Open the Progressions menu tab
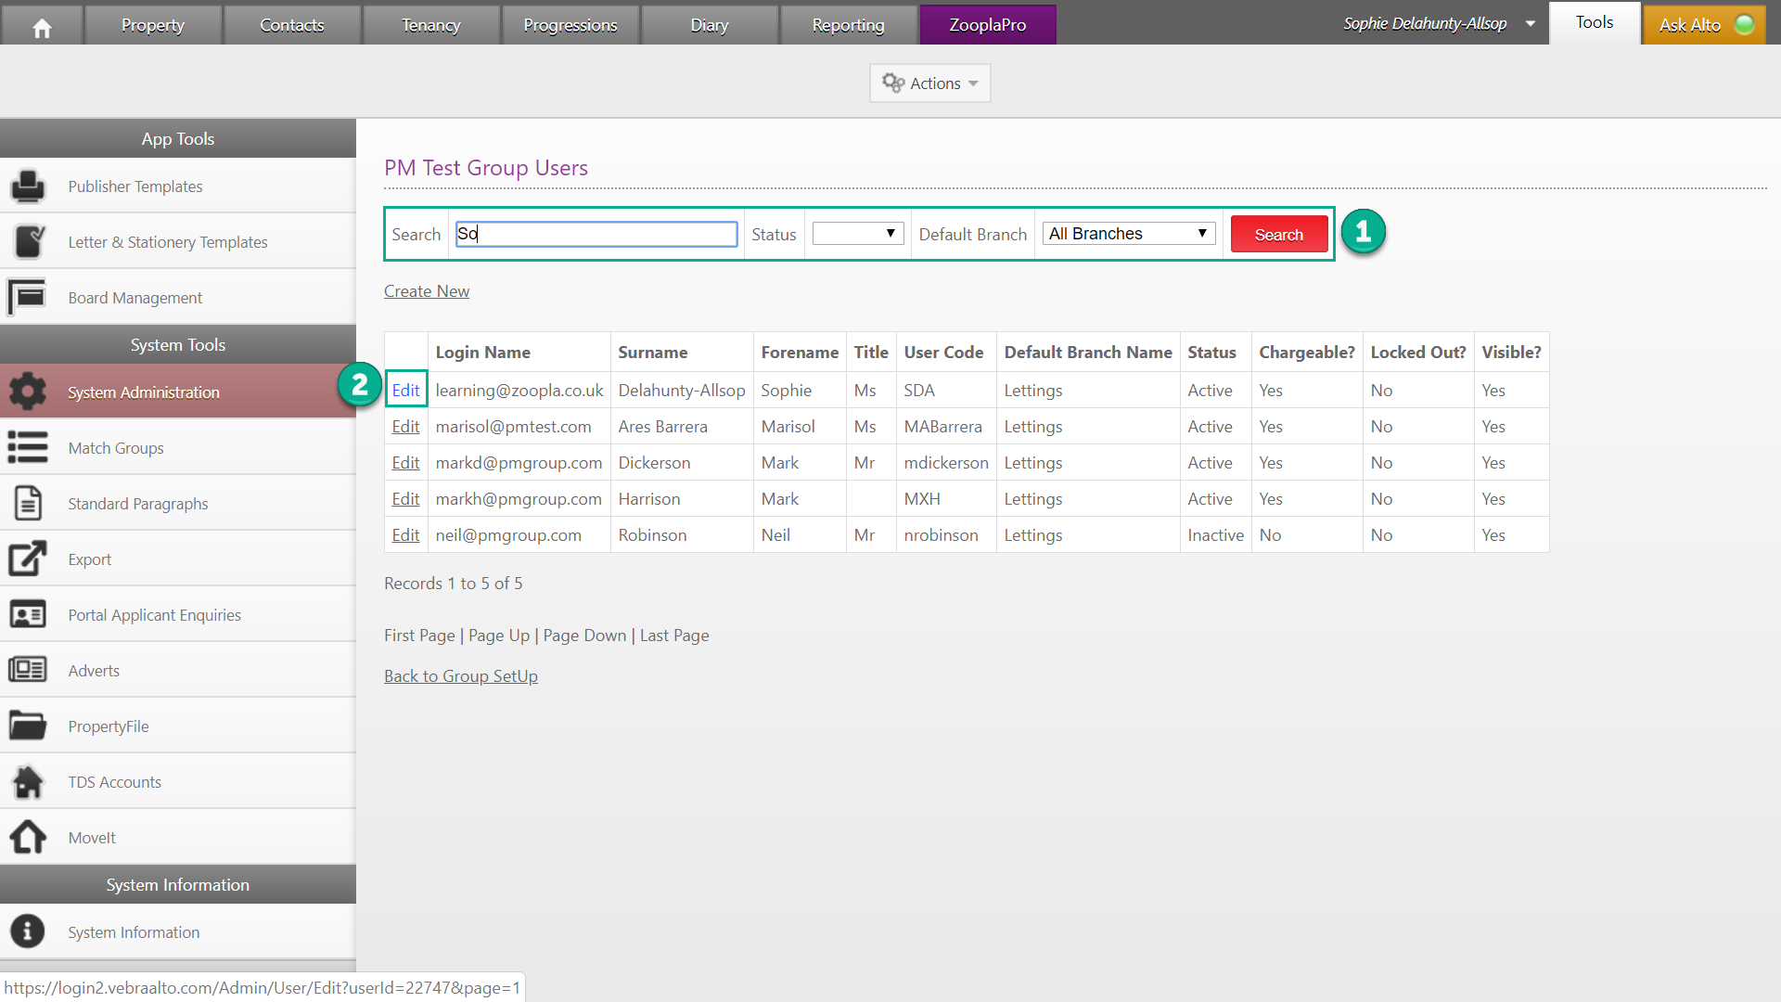 (x=570, y=25)
